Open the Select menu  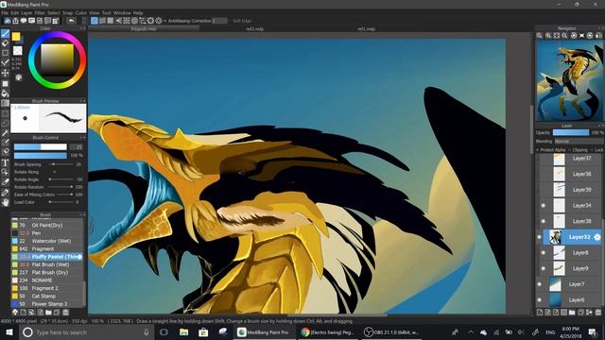pyautogui.click(x=54, y=12)
